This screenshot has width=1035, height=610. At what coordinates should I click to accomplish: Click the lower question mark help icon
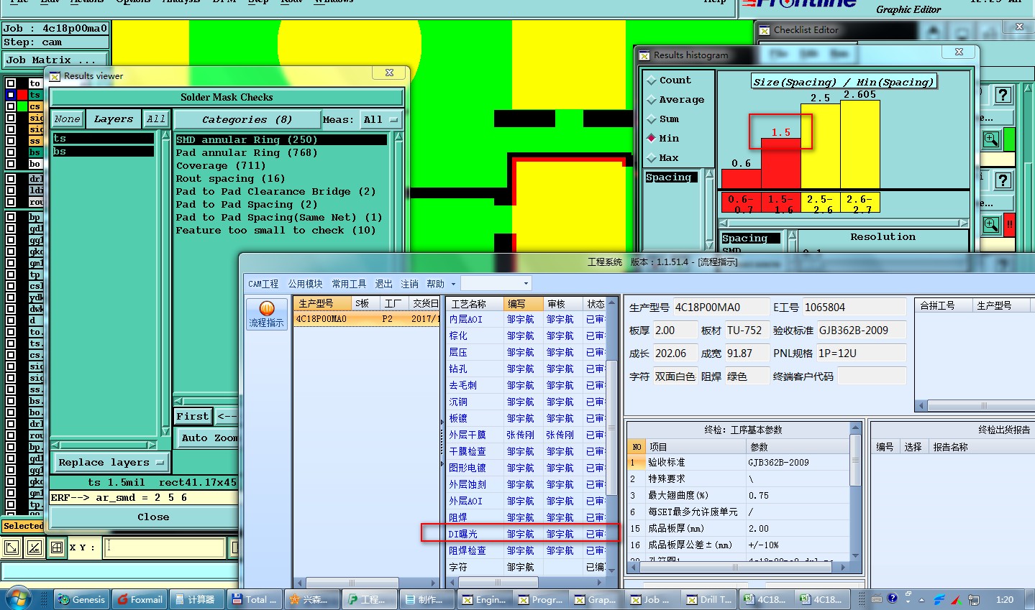point(1003,180)
